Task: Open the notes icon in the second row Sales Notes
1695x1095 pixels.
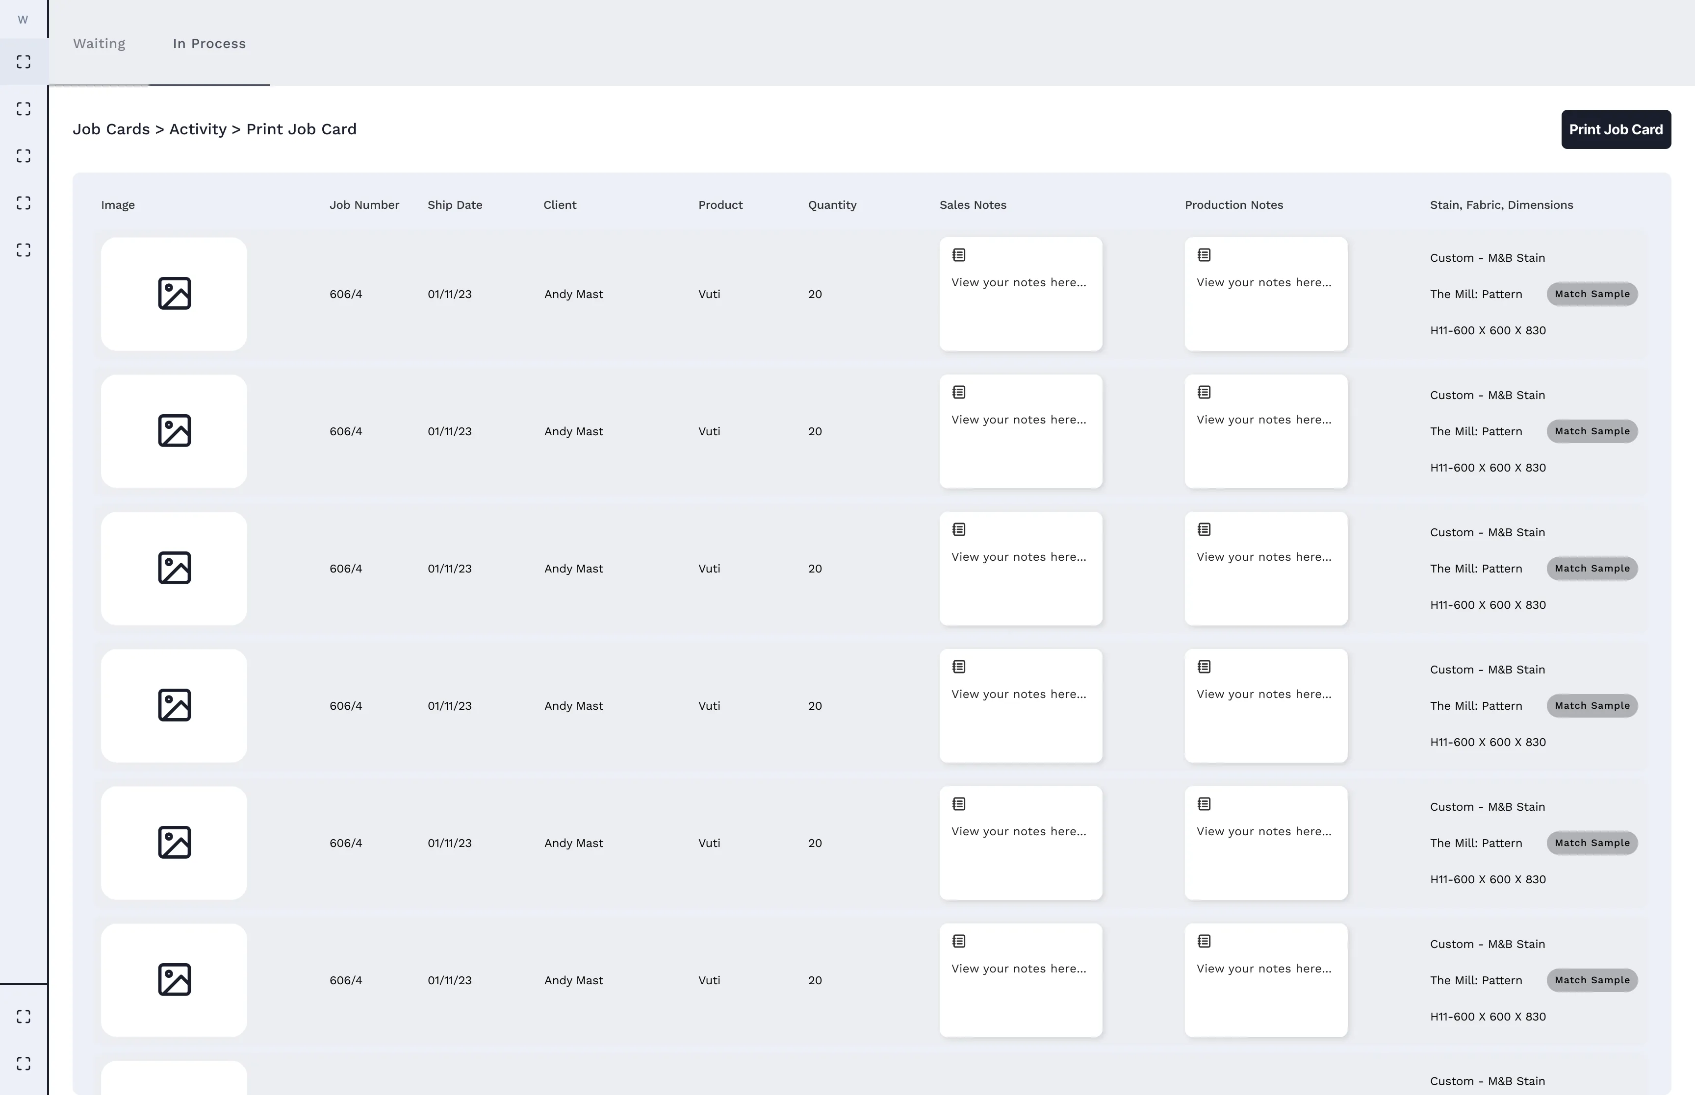Action: click(959, 392)
